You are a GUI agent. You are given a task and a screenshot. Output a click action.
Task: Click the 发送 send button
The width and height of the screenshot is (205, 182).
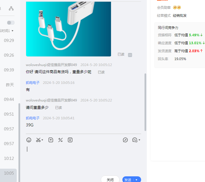coord(128,179)
